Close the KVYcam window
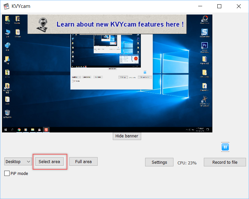 (x=239, y=6)
